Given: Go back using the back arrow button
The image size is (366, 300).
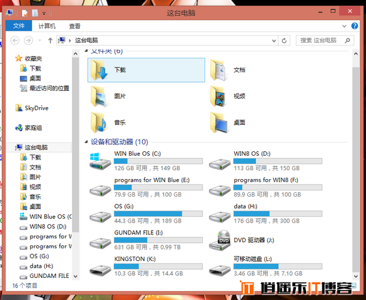Looking at the screenshot, I should point(15,40).
